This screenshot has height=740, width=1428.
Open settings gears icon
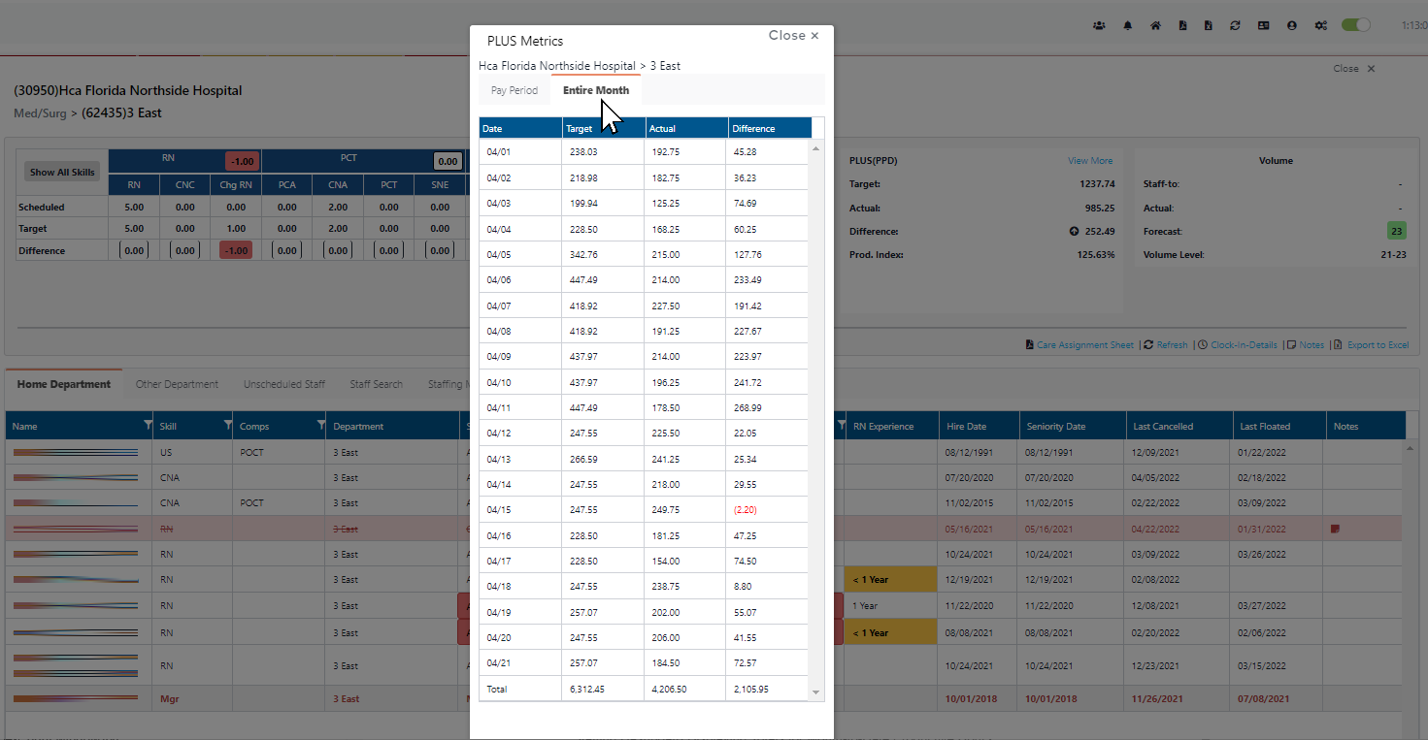click(1320, 26)
